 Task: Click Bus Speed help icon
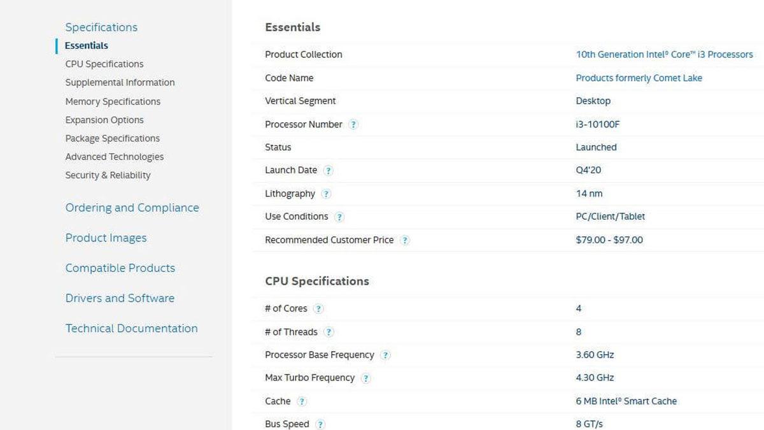pos(320,424)
